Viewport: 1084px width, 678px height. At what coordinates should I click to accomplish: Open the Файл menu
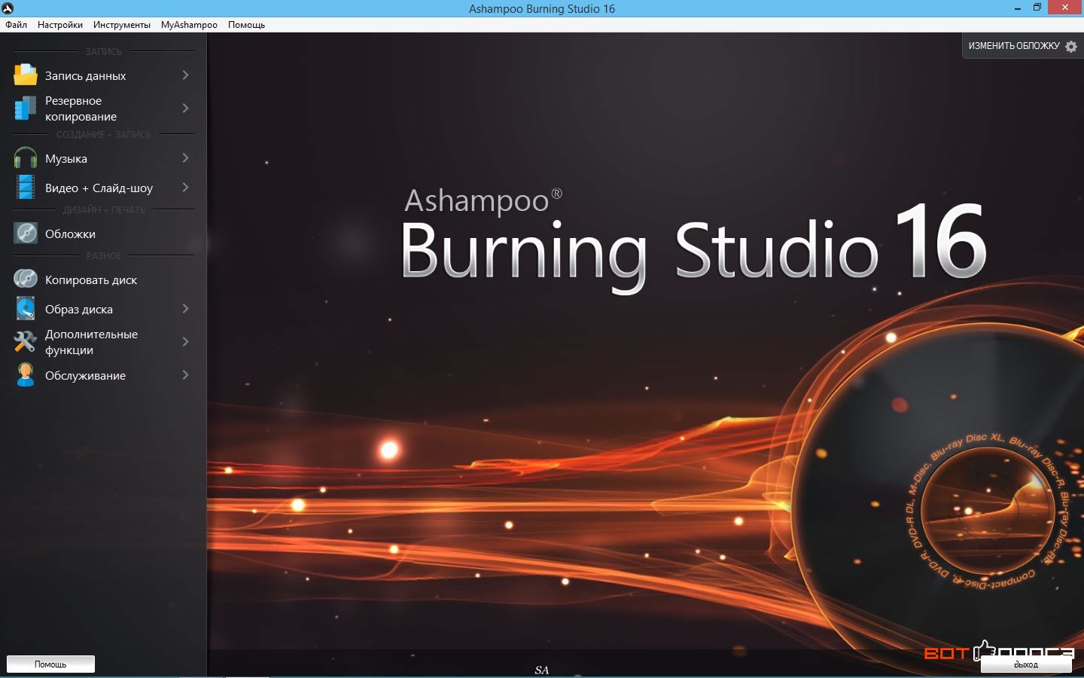pos(16,25)
